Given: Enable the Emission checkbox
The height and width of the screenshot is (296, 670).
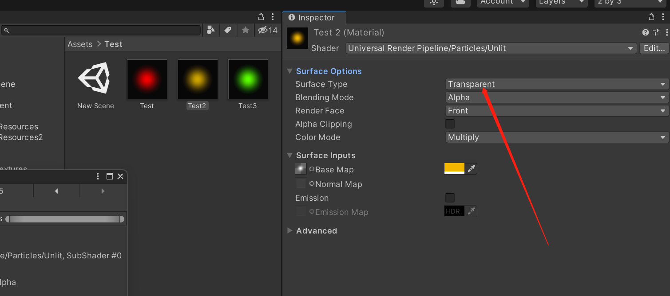Looking at the screenshot, I should (450, 198).
